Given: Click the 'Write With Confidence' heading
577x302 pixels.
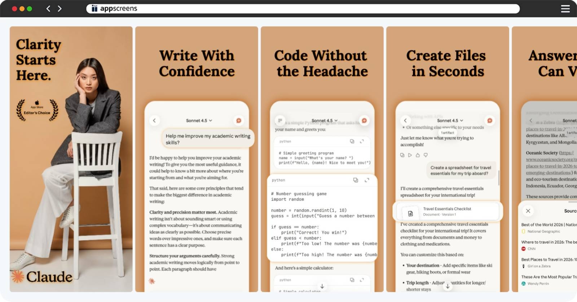Looking at the screenshot, I should click(x=197, y=63).
